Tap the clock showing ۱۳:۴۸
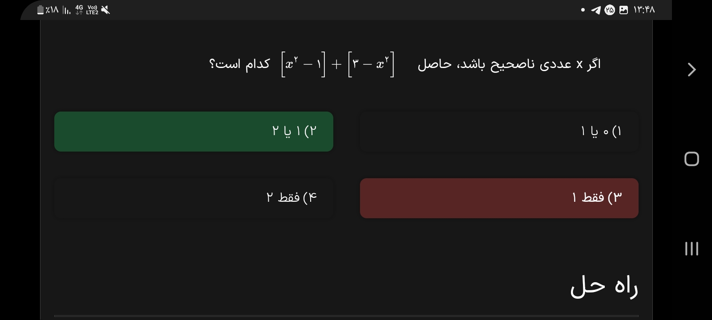712x320 pixels. [x=644, y=10]
